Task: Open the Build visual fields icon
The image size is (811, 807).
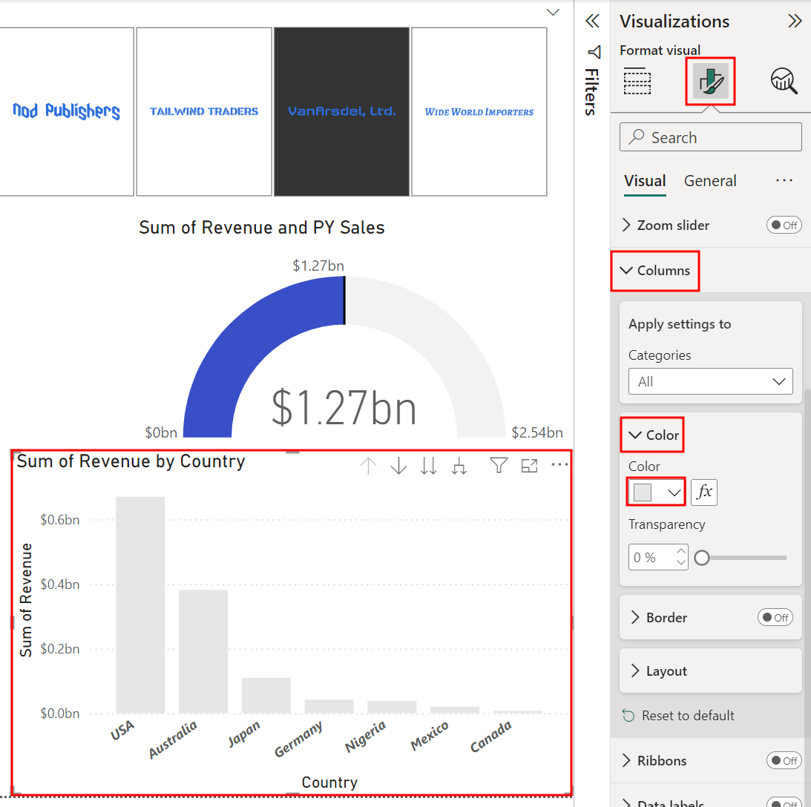Action: point(637,81)
